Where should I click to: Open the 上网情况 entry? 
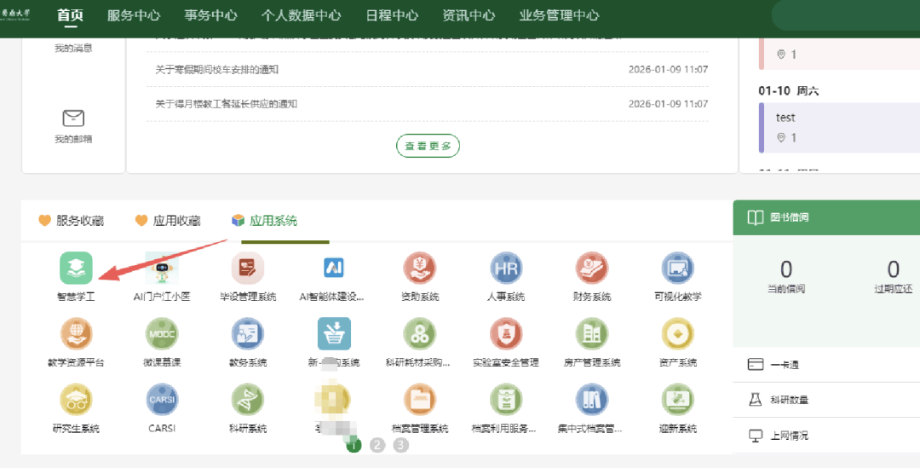tap(826, 436)
